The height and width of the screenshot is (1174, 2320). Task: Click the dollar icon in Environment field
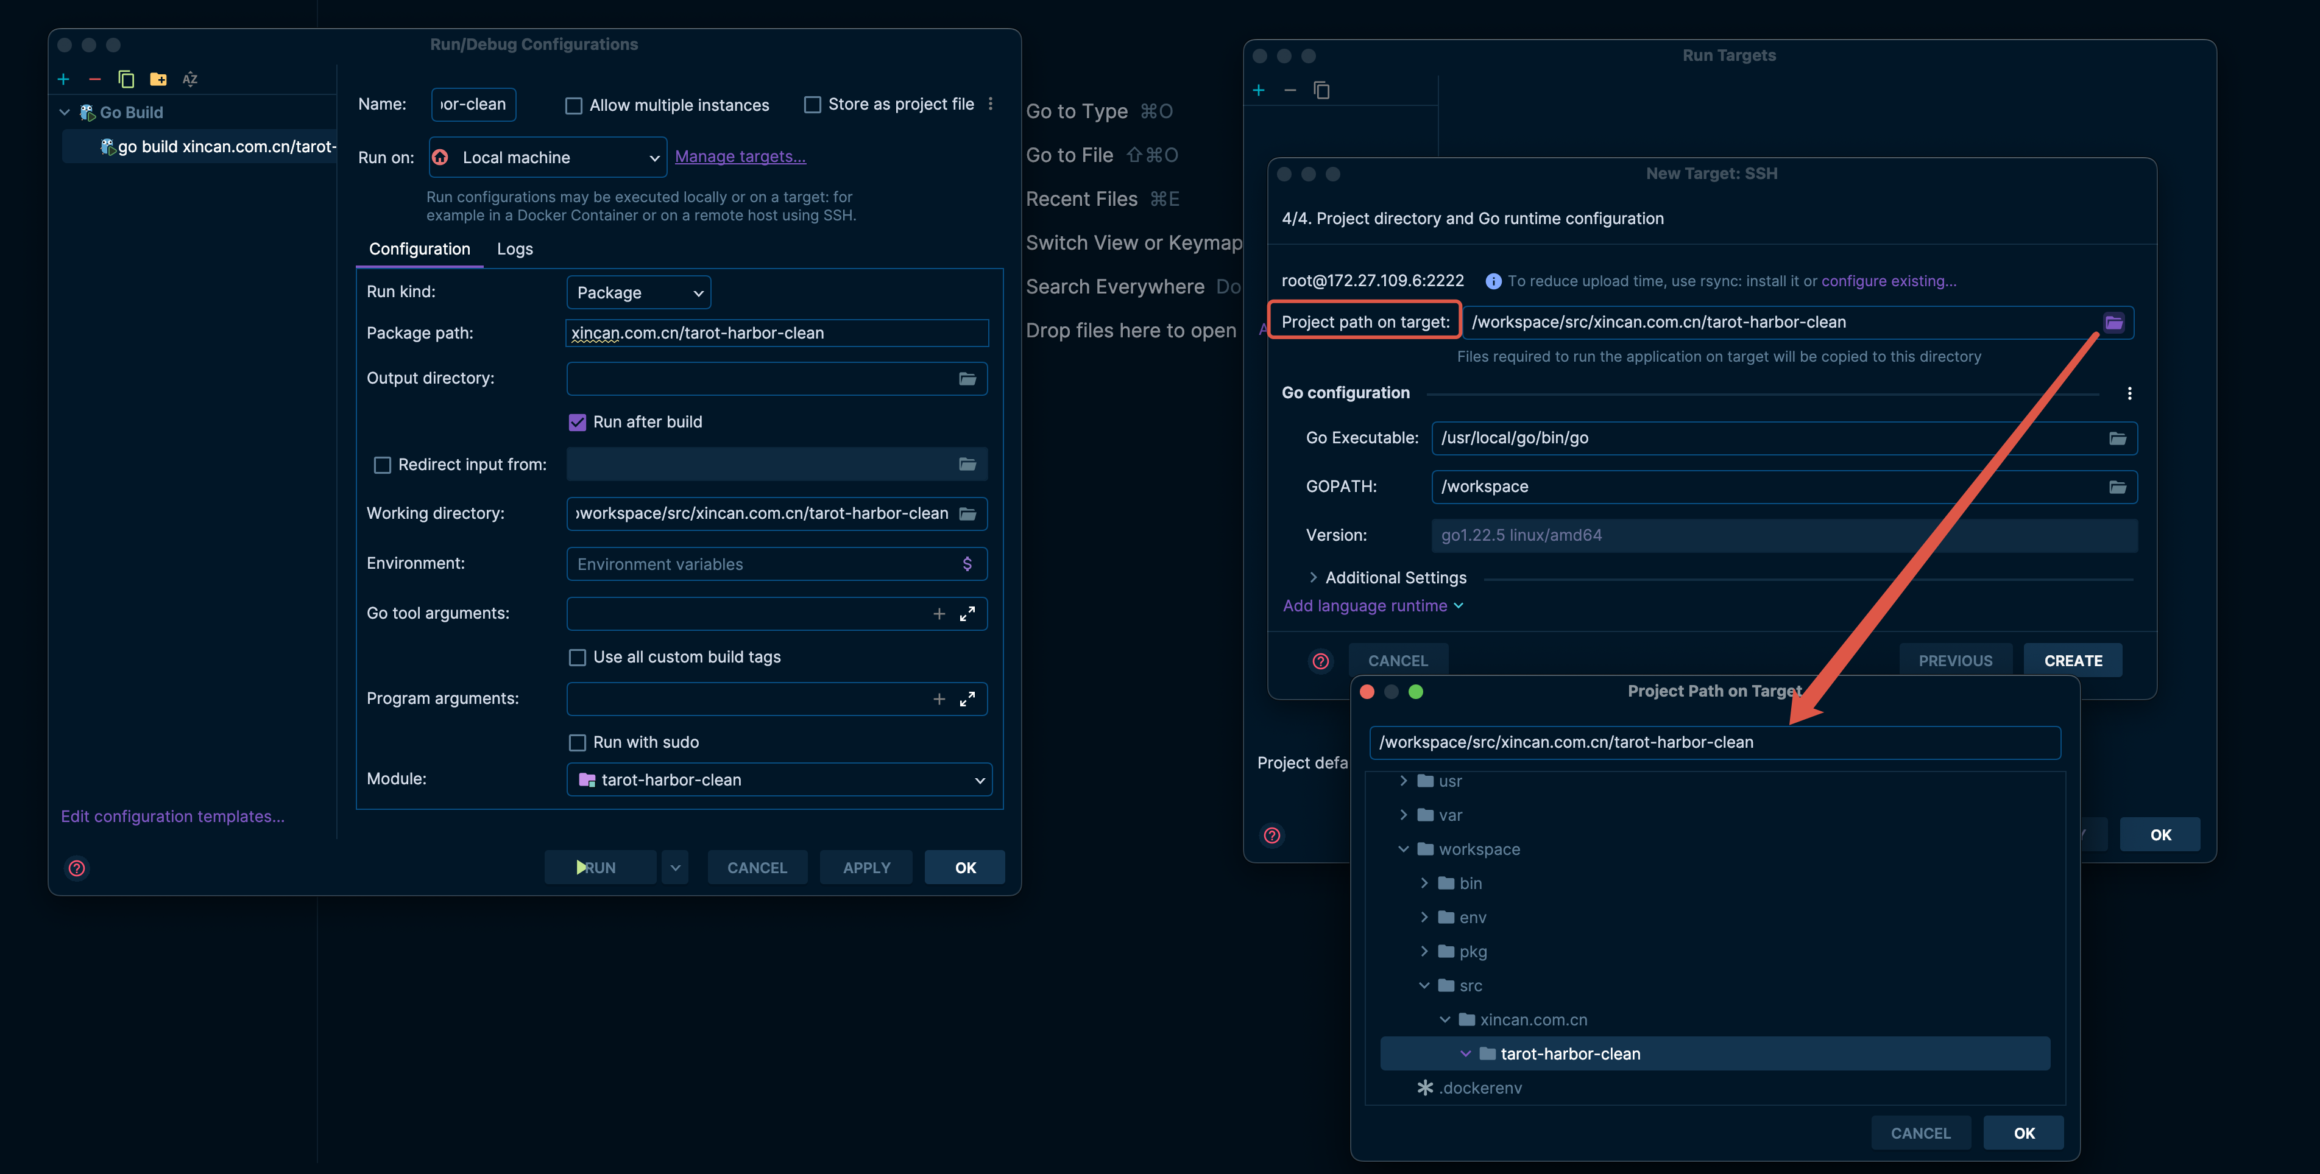click(967, 564)
